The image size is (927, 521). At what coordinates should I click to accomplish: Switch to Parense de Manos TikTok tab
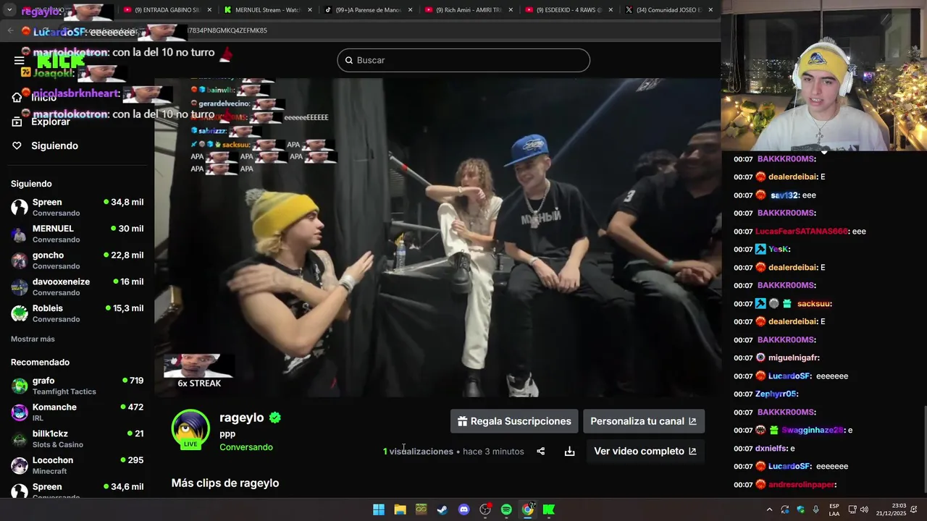(368, 10)
